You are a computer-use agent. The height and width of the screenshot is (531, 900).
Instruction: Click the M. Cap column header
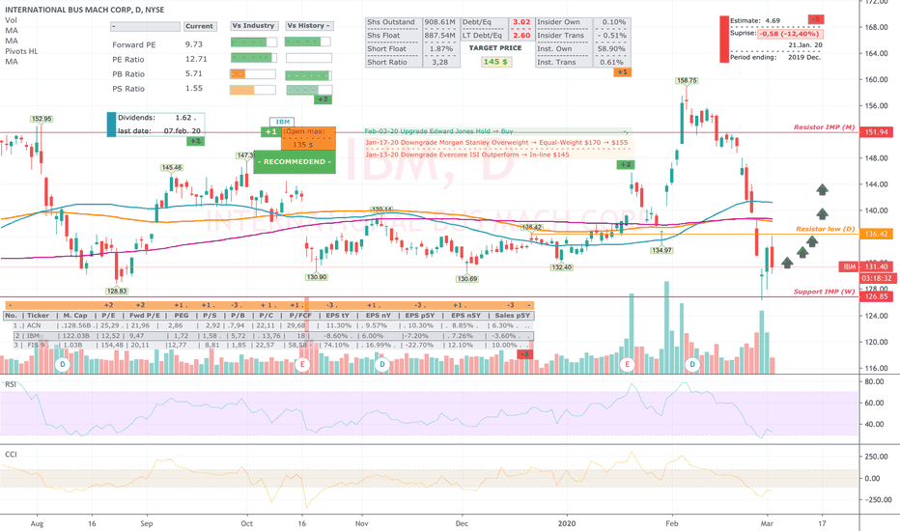pyautogui.click(x=75, y=316)
